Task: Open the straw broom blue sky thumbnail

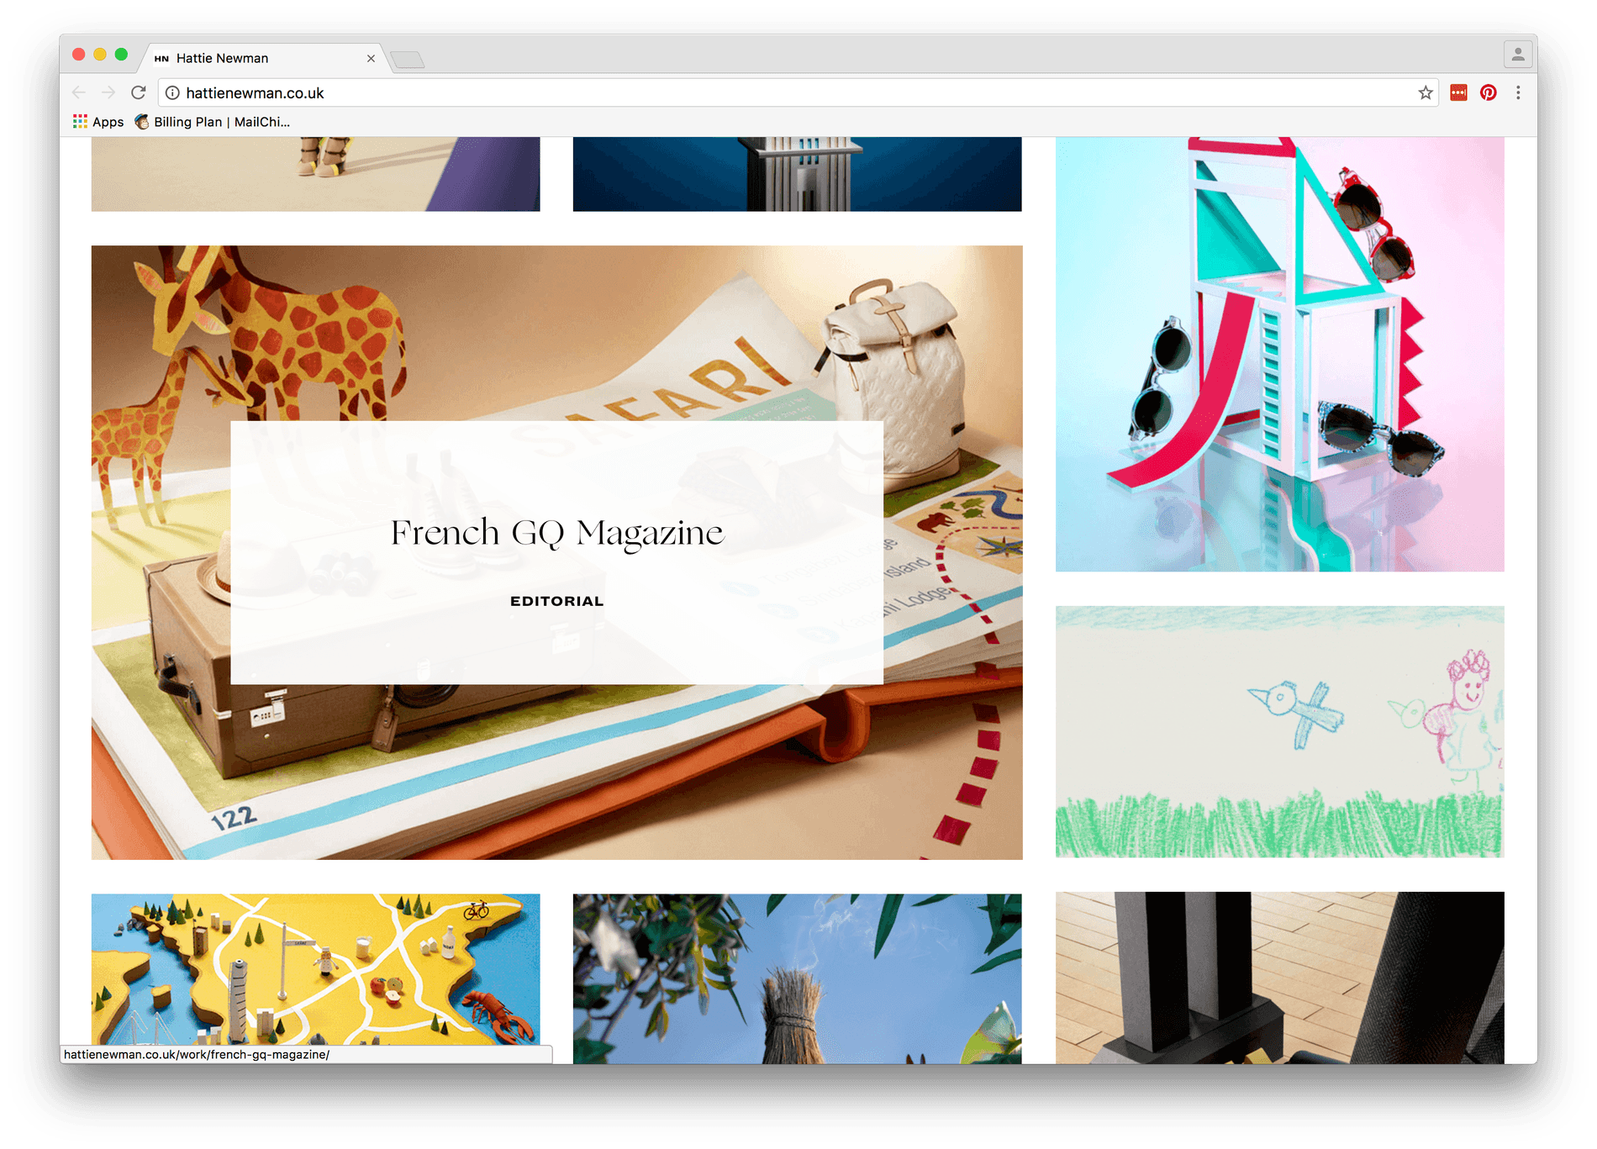Action: tap(797, 978)
